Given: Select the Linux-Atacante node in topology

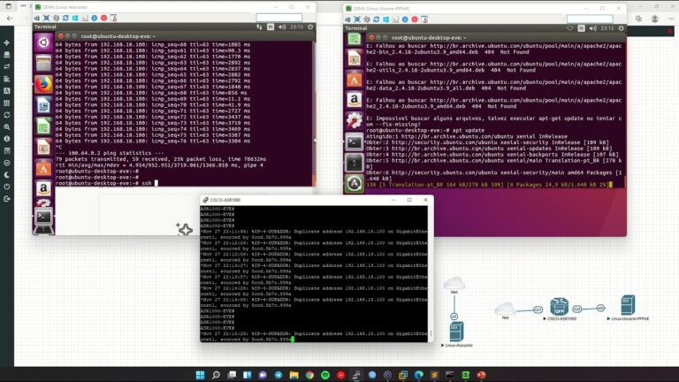Looking at the screenshot, I should (x=456, y=332).
